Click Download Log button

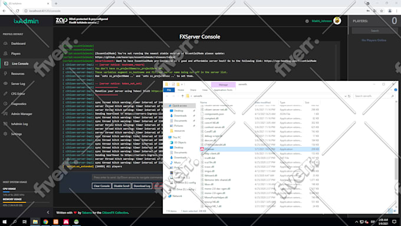pyautogui.click(x=142, y=186)
